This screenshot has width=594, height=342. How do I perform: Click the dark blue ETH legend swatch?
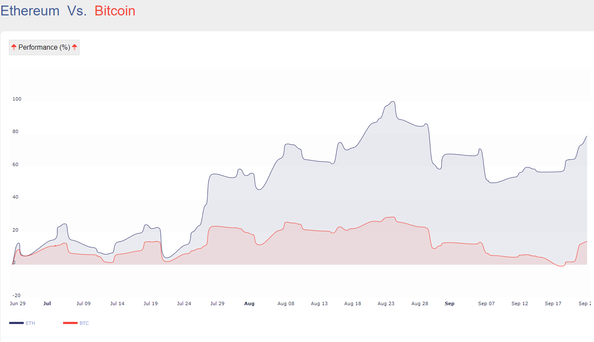[16, 323]
